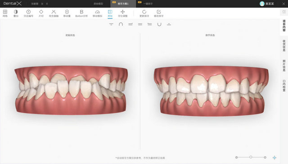Select the lower arch occlusal view icon
288x164 pixels.
(x=159, y=24)
